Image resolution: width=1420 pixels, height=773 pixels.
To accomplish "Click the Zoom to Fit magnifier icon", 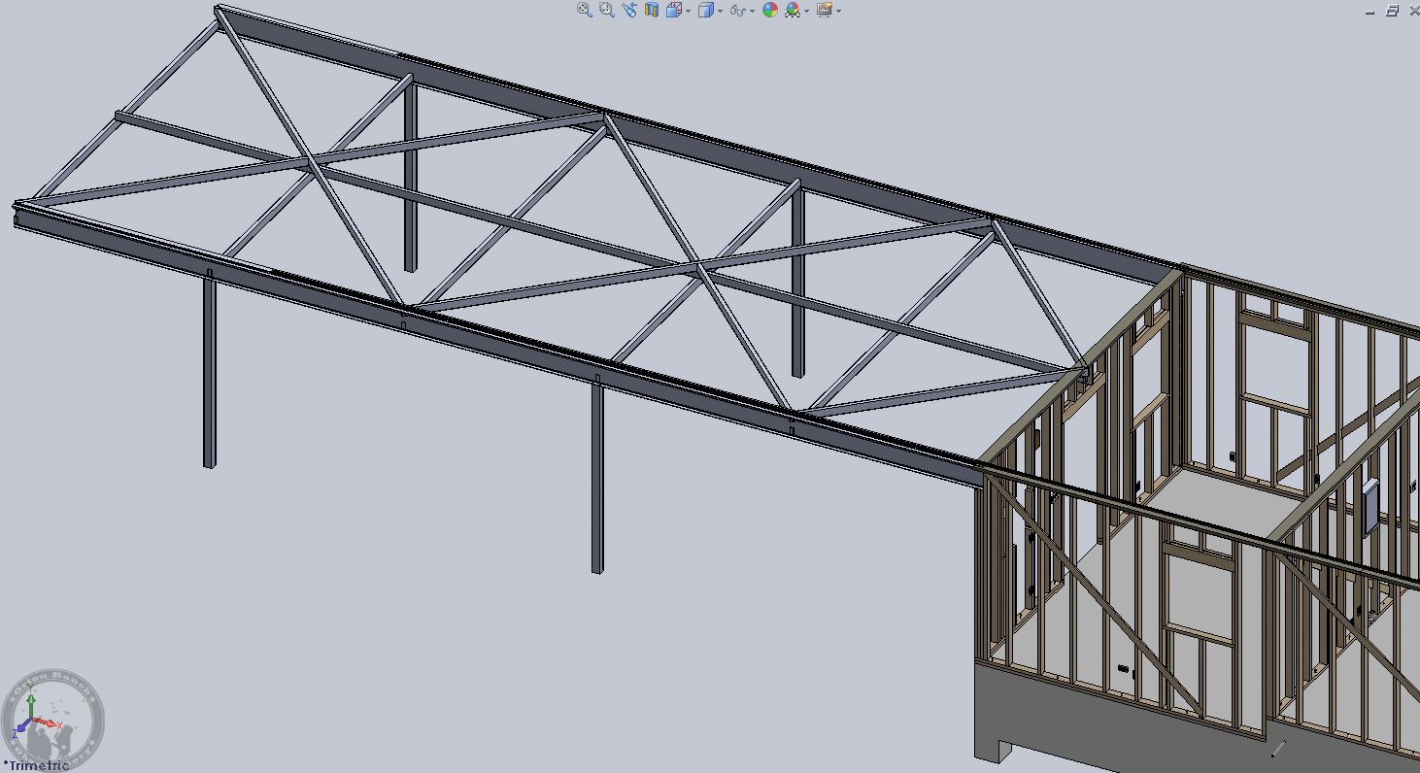I will coord(584,10).
